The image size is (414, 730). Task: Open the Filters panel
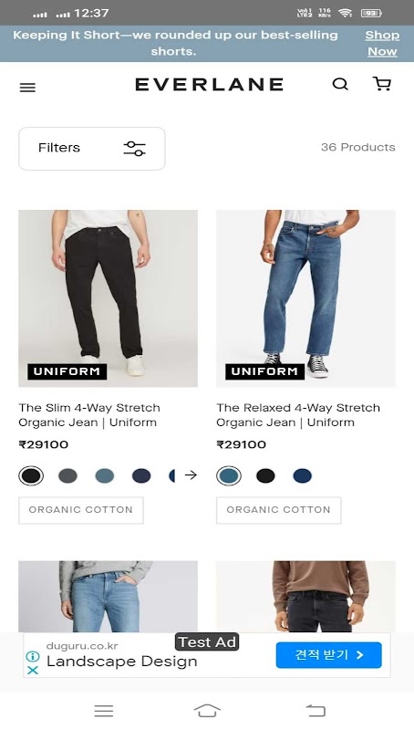tap(92, 149)
